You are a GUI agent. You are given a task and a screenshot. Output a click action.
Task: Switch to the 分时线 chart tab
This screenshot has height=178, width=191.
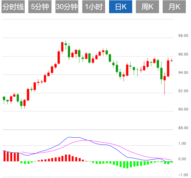tap(13, 7)
